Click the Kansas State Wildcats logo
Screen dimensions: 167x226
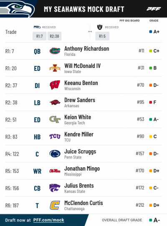[x=55, y=188]
